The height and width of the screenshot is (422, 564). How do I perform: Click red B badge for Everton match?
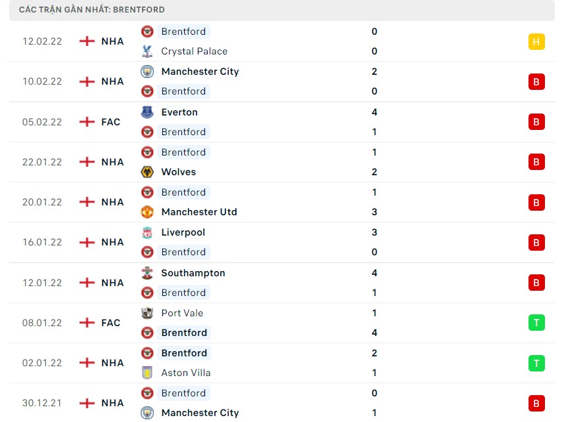536,122
